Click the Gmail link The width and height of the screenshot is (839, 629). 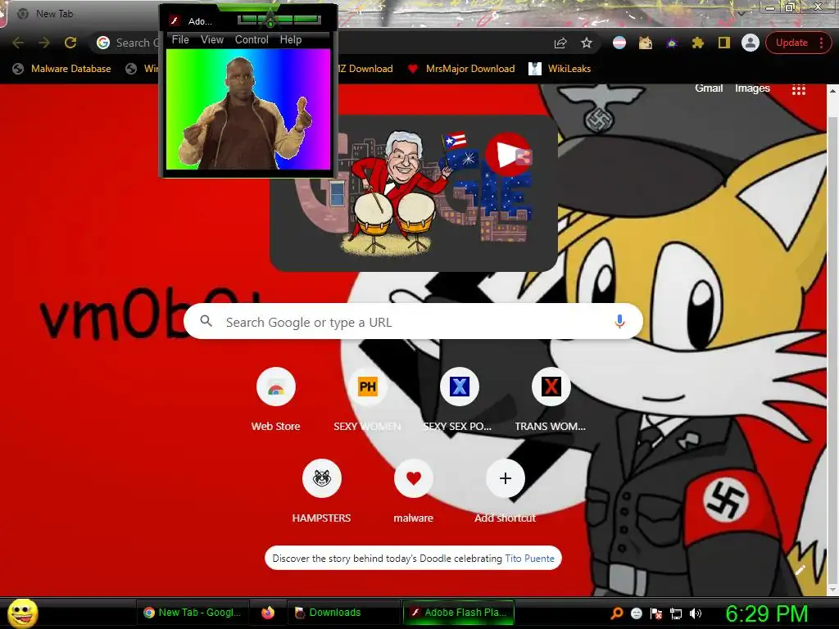pos(709,88)
